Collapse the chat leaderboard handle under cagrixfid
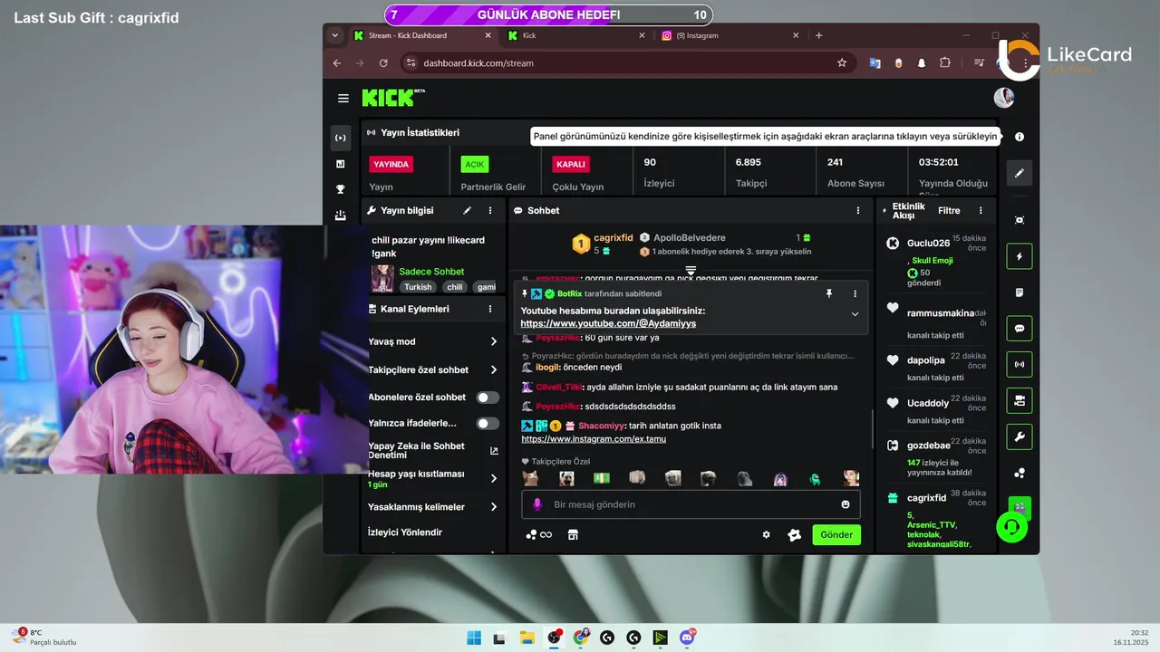 tap(691, 270)
